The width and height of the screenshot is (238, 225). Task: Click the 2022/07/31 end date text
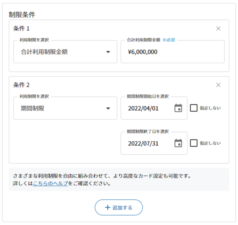143,143
